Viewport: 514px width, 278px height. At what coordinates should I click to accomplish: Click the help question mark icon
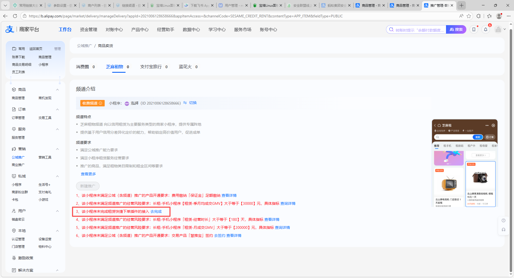pos(503,221)
